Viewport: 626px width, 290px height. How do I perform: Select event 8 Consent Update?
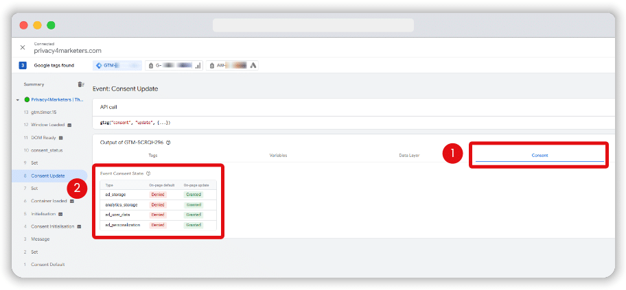pos(49,176)
